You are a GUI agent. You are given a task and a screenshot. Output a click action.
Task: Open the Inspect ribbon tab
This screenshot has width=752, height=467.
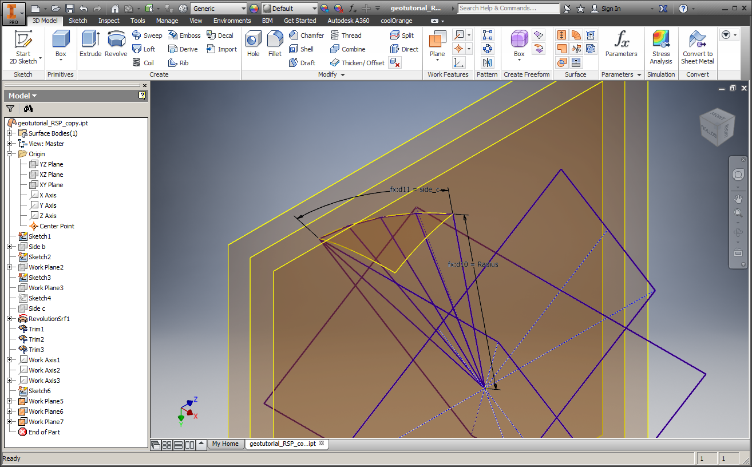tap(109, 21)
